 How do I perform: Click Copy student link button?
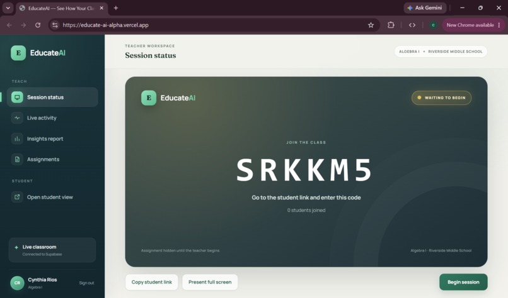coord(152,282)
